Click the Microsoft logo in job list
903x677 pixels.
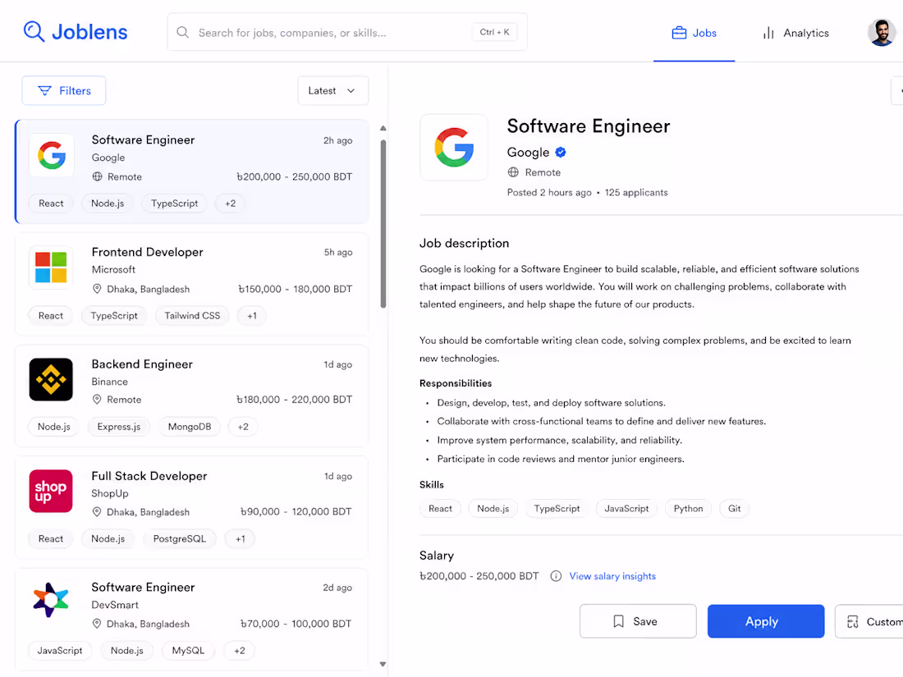[x=51, y=268]
